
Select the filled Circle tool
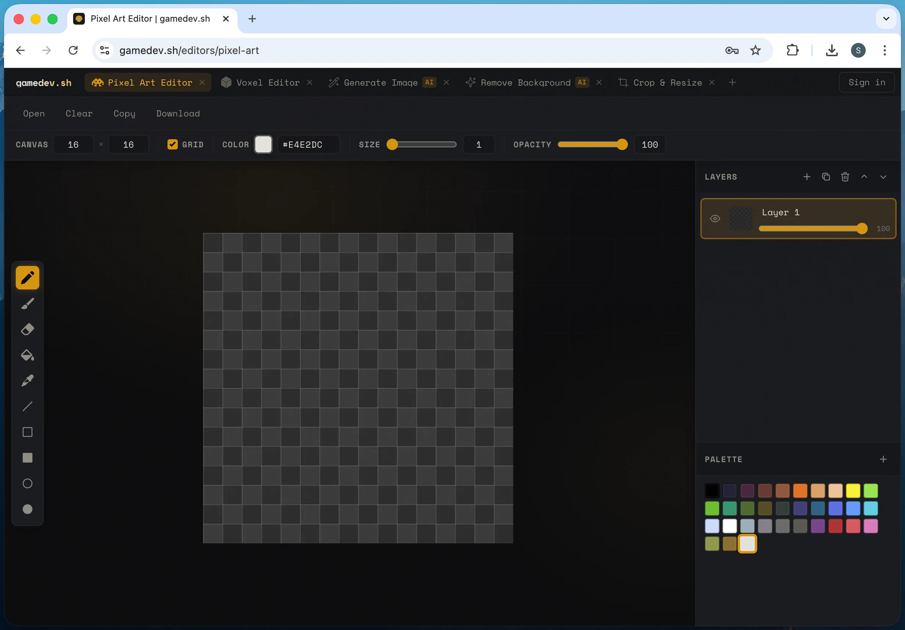click(x=27, y=509)
